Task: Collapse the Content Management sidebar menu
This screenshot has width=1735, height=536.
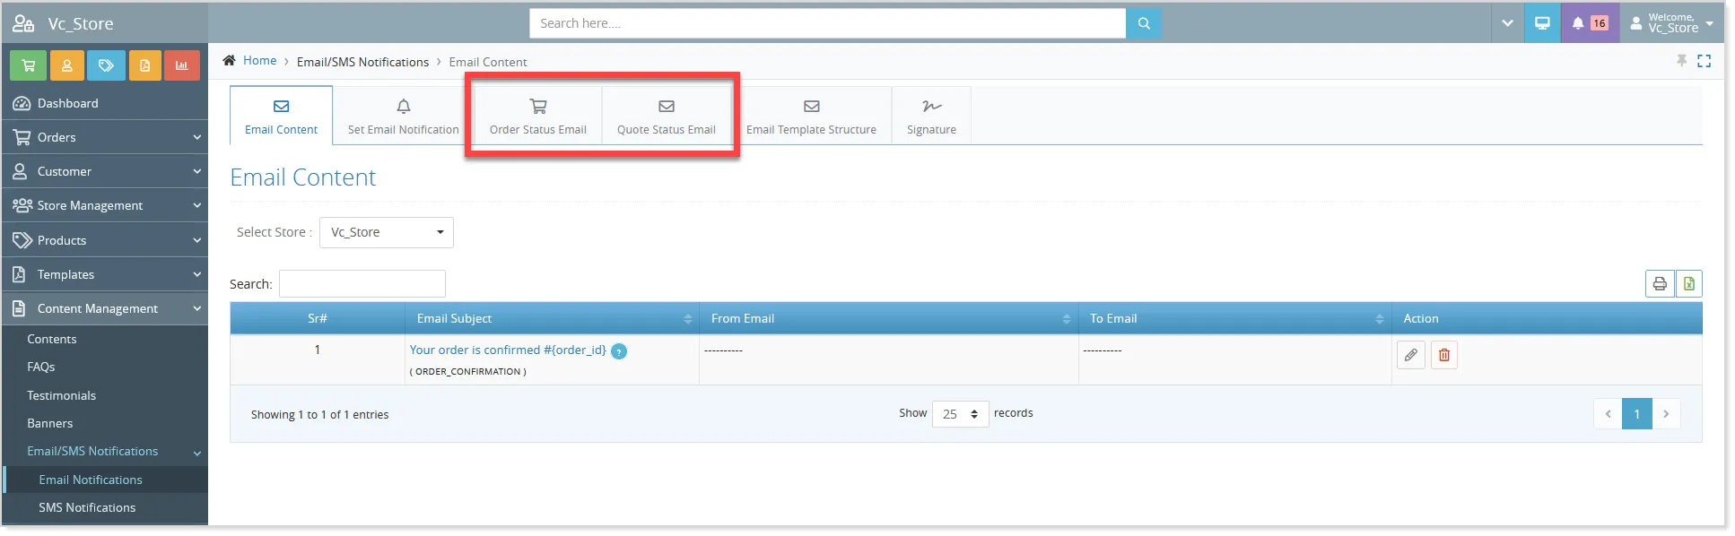Action: coord(105,308)
